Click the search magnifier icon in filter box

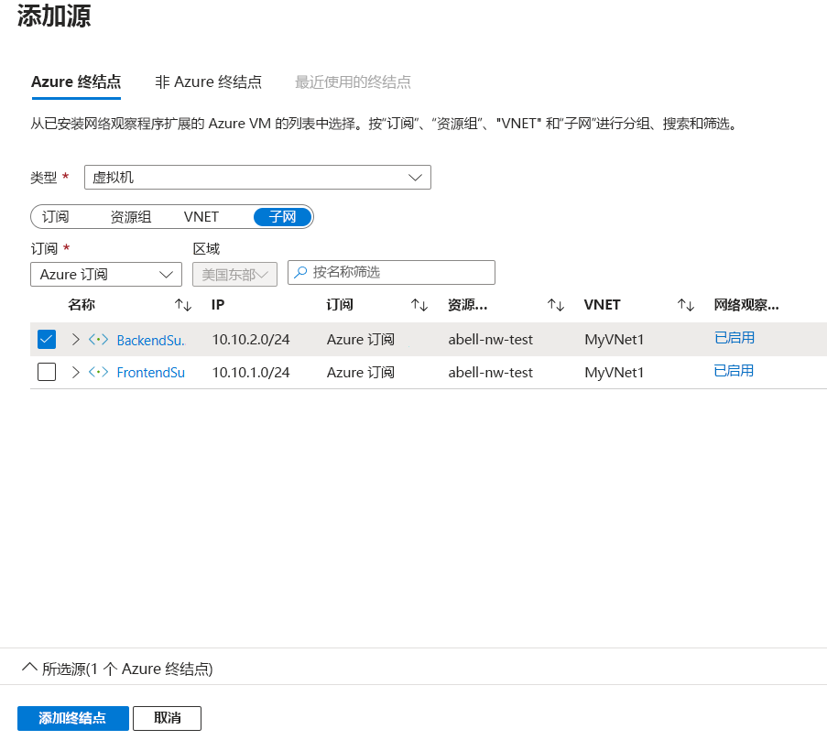pyautogui.click(x=300, y=272)
